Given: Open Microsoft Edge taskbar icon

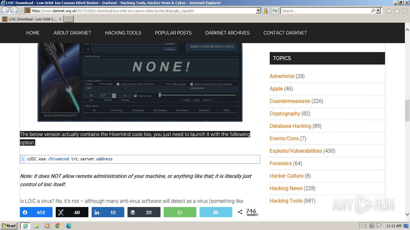Looking at the screenshot, I should pyautogui.click(x=69, y=226).
